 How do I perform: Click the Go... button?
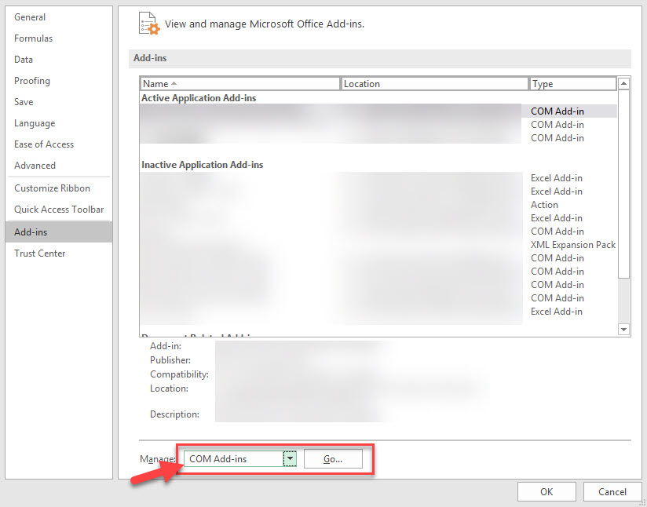tap(333, 459)
